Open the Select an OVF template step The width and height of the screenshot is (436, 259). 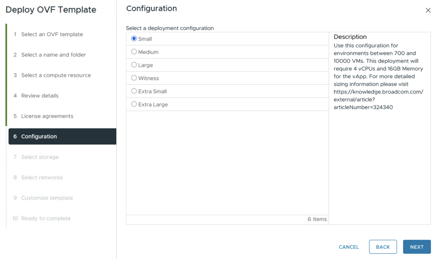pyautogui.click(x=52, y=34)
